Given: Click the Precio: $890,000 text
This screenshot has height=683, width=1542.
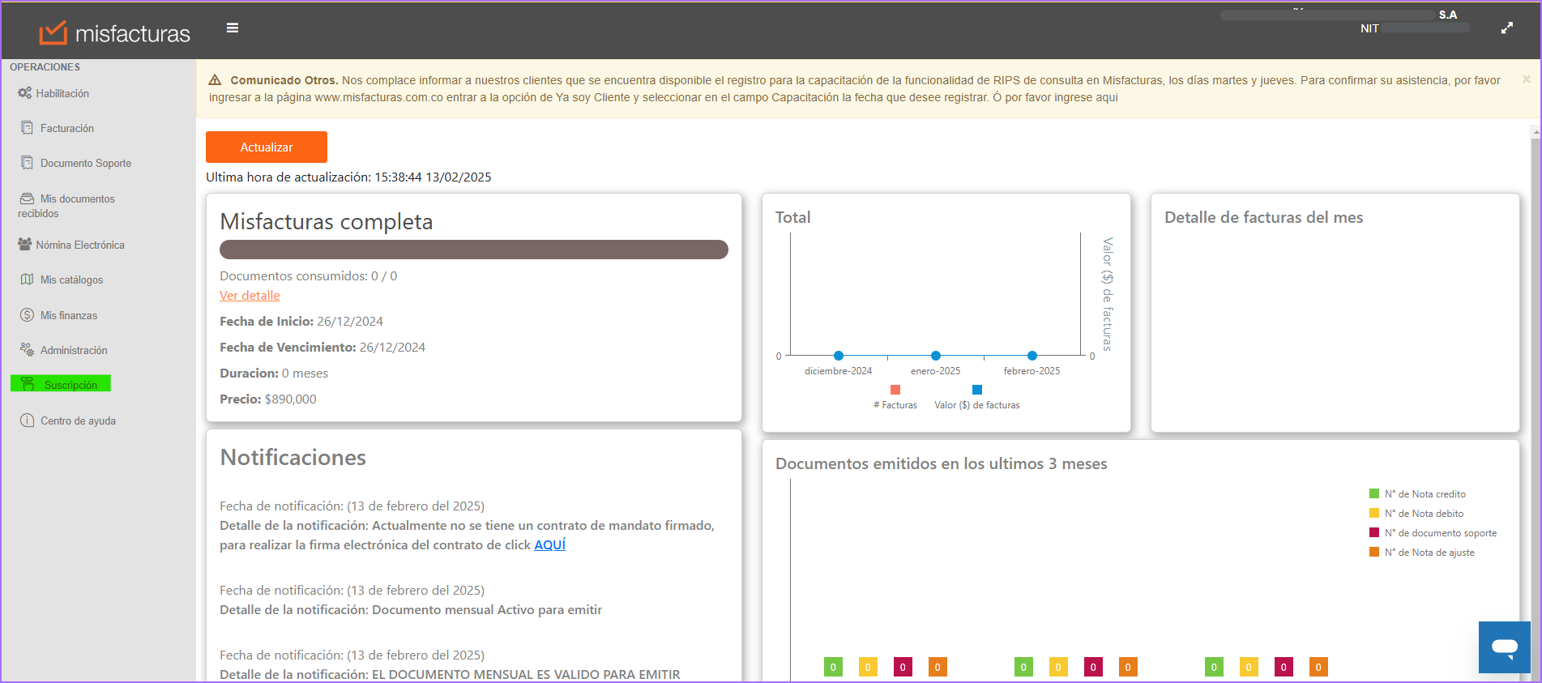Looking at the screenshot, I should click(268, 399).
